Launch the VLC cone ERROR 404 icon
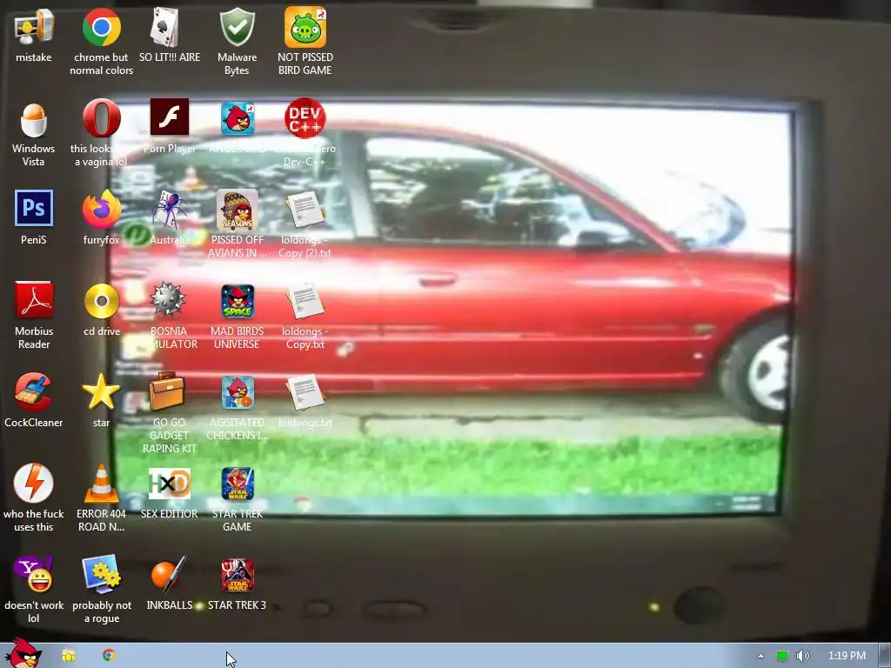 pos(101,484)
